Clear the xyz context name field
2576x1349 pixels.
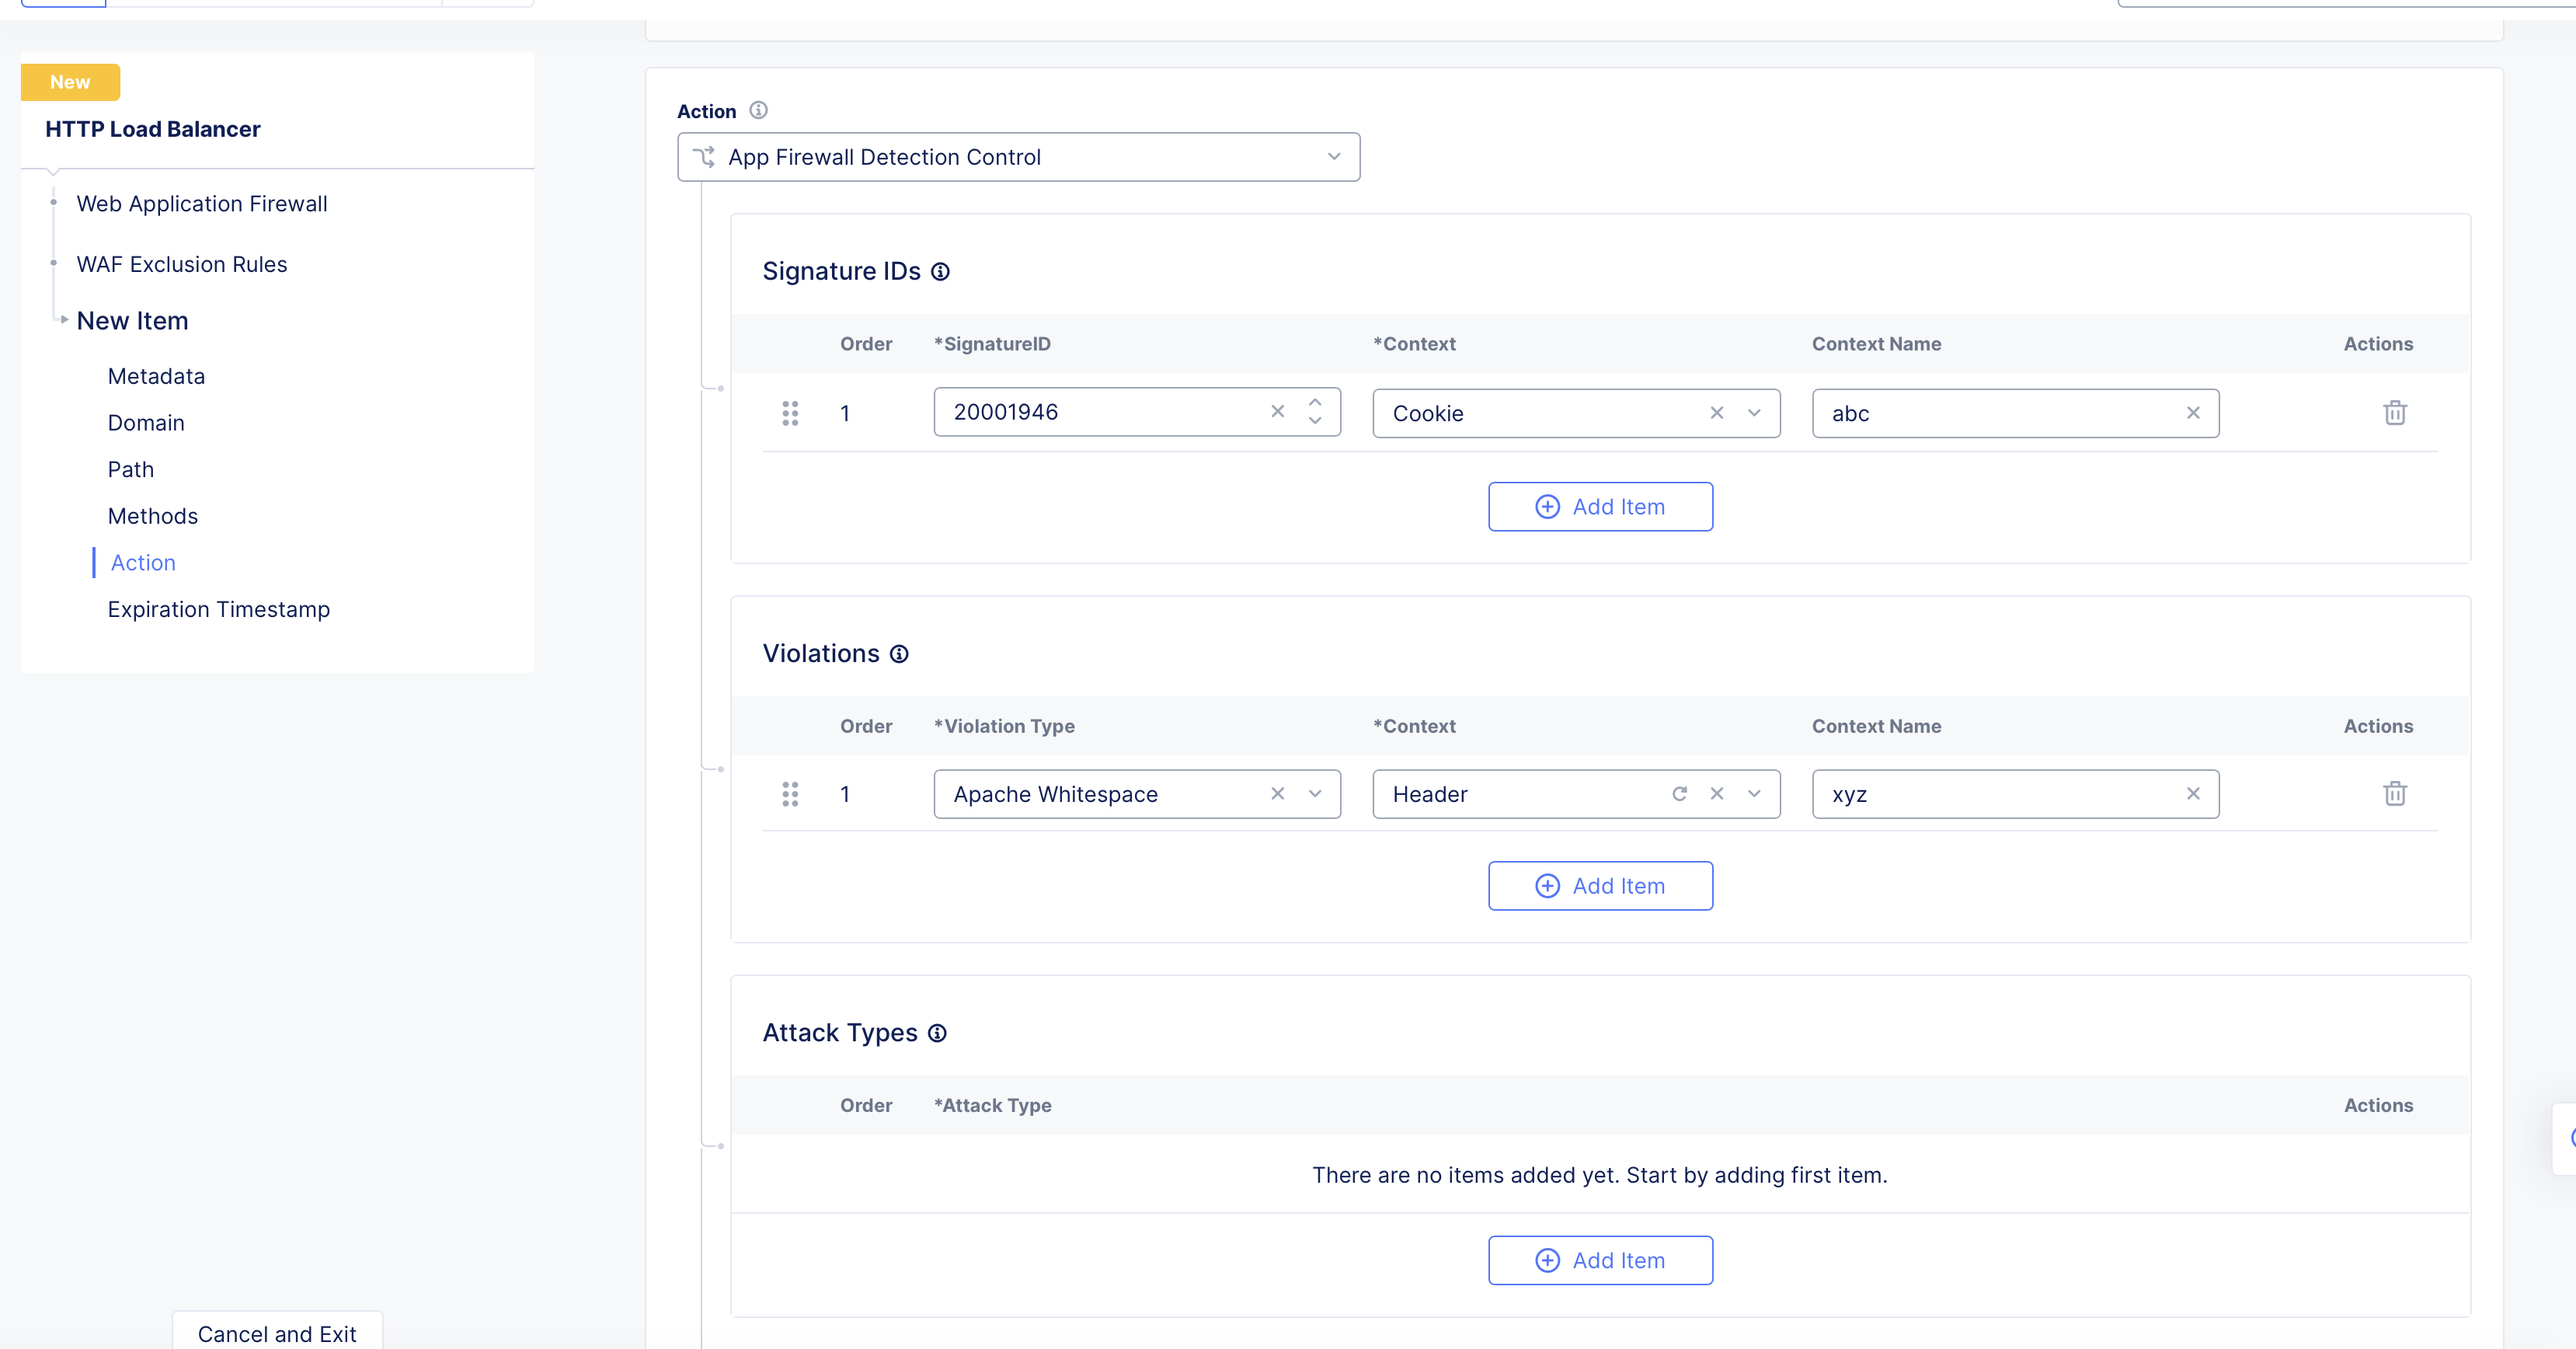[2192, 794]
